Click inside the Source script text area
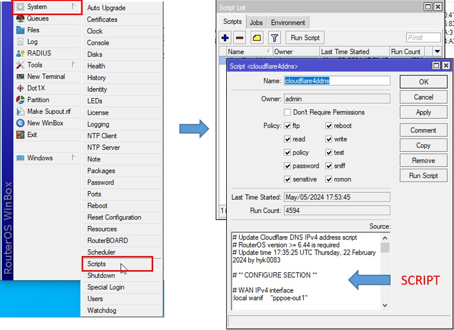Screen dimensions: 454x330 pyautogui.click(x=306, y=271)
